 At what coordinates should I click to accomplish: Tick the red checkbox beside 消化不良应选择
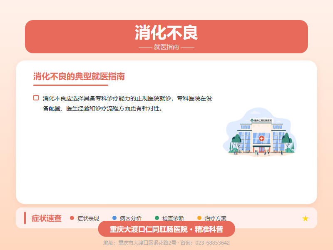pos(36,98)
